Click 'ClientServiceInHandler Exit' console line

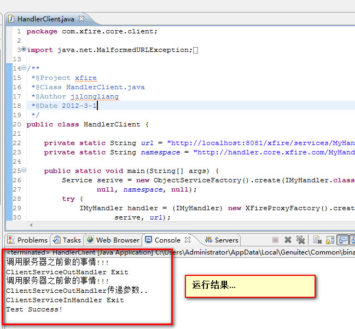point(65,300)
